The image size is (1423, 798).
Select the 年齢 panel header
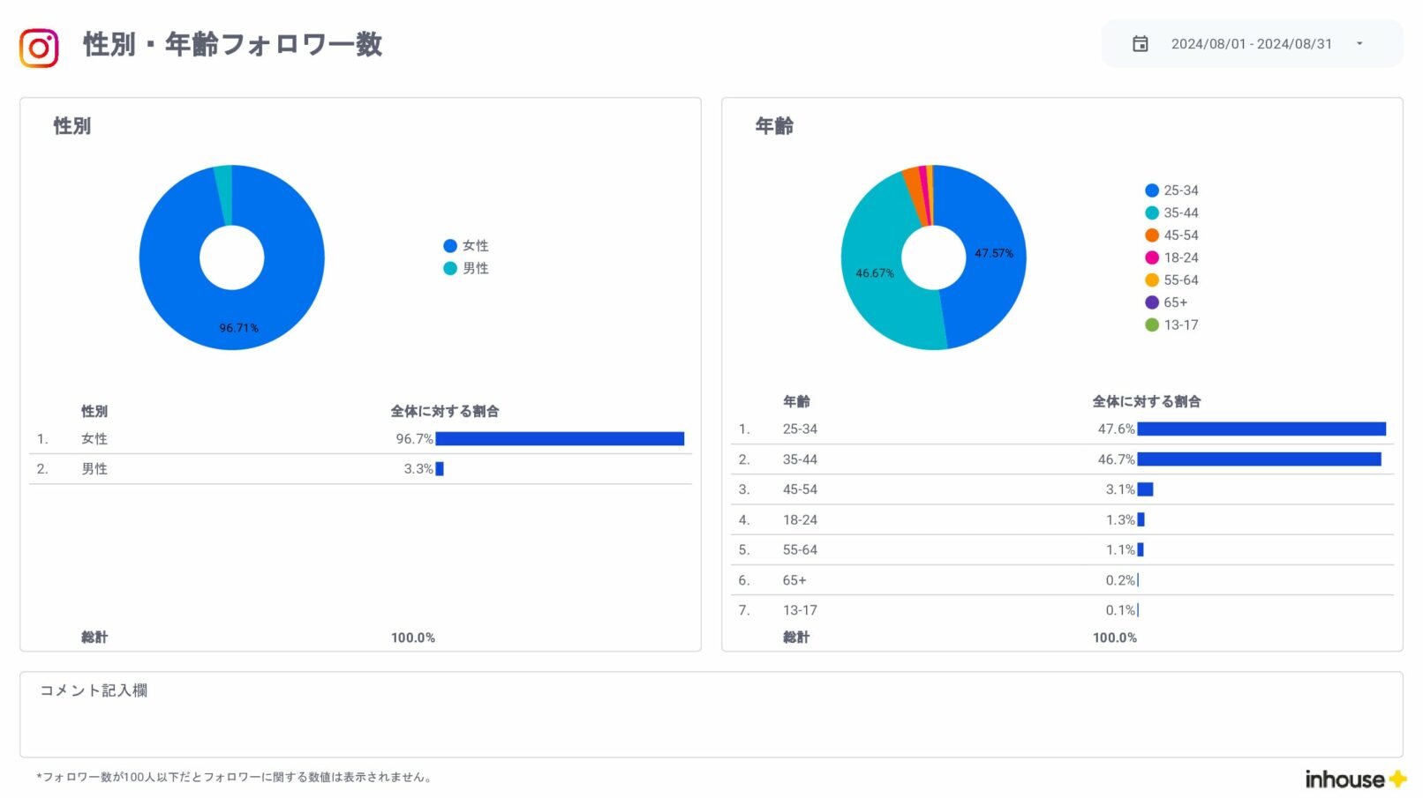pos(773,126)
